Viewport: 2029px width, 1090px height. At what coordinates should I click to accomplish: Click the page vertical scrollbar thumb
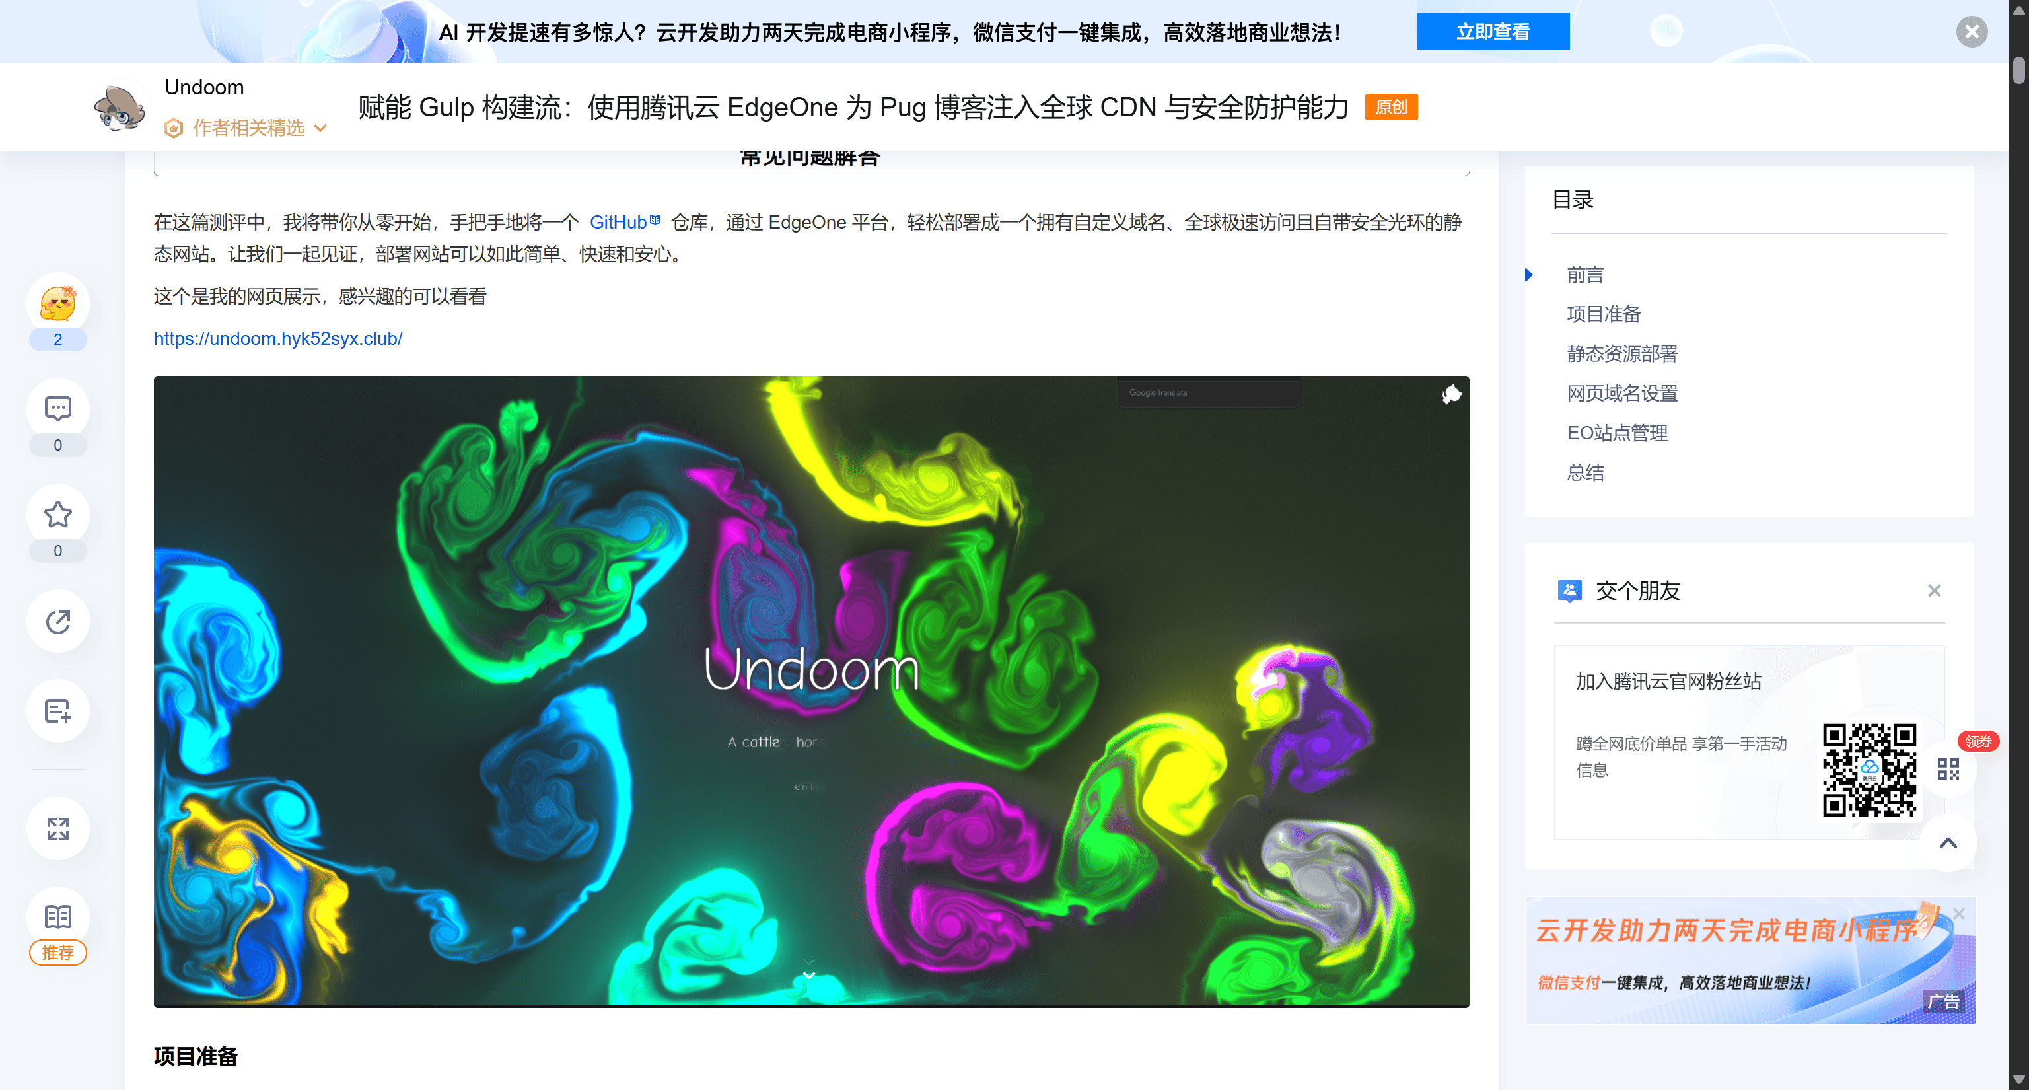[x=2018, y=69]
